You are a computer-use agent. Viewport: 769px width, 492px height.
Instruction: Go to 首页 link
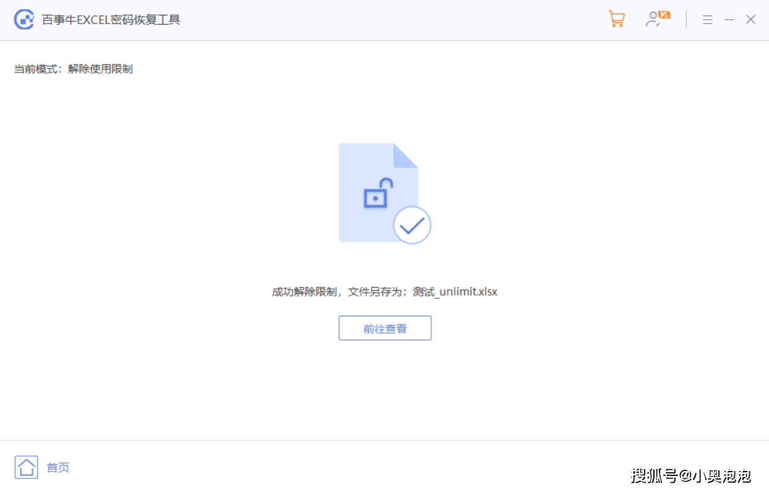point(58,468)
